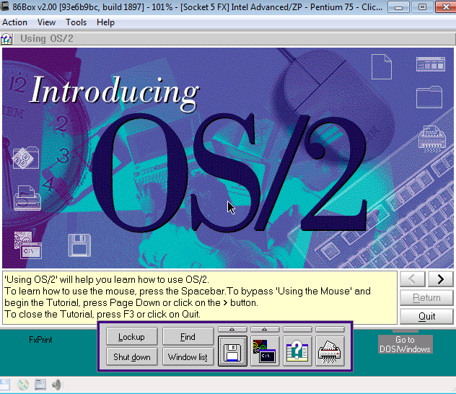Screen dimensions: 456x394
Task: Click the command prompt windows icon in the splash image
Action: [28, 245]
